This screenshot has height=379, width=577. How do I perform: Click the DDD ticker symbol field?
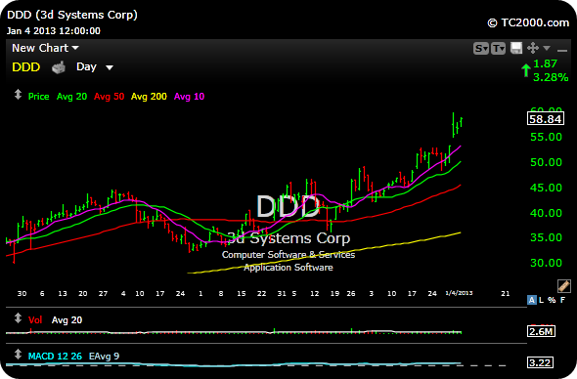(25, 67)
